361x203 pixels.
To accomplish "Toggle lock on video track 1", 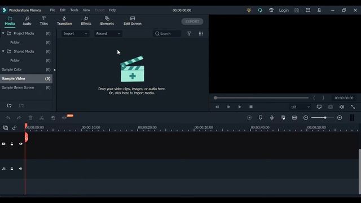I will 12,144.
